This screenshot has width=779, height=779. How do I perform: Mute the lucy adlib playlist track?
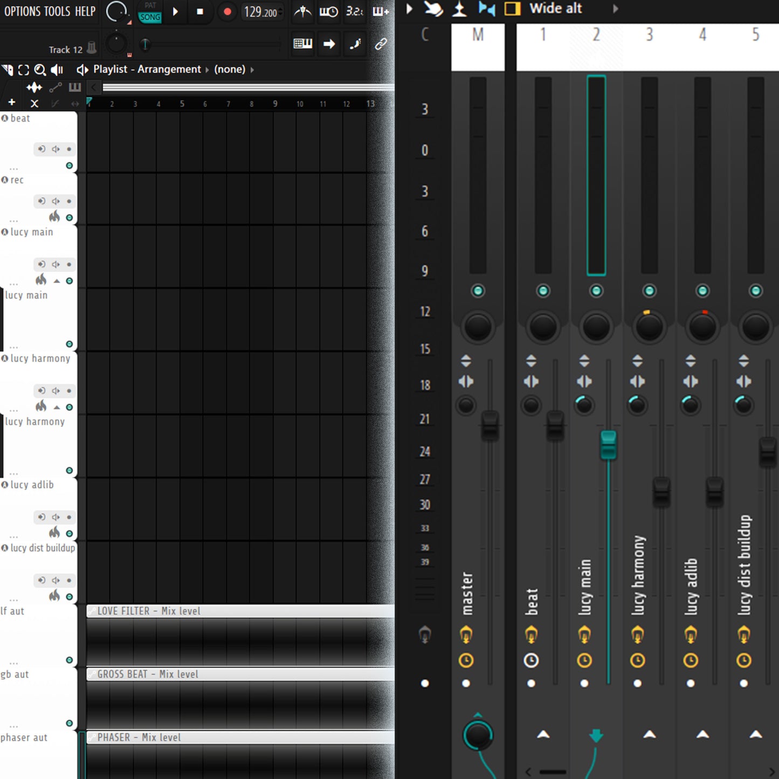click(70, 534)
